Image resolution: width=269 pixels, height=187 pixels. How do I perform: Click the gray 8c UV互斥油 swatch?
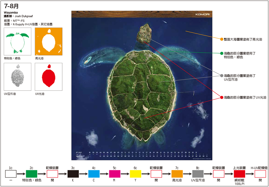coord(198,173)
